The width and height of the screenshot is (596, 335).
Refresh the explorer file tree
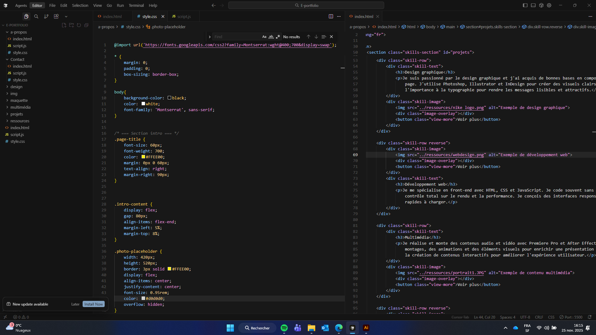pos(79,25)
